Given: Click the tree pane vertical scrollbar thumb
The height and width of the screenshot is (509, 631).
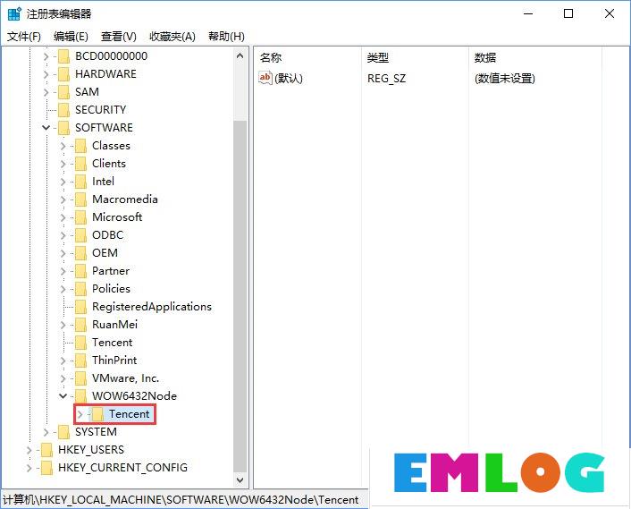Looking at the screenshot, I should click(x=240, y=296).
